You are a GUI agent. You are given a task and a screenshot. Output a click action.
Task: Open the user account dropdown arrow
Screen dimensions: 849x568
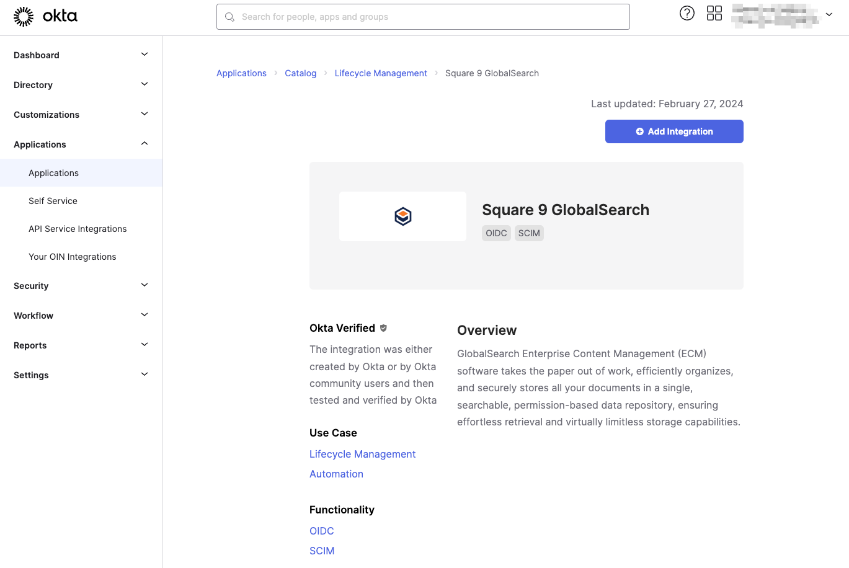(829, 14)
